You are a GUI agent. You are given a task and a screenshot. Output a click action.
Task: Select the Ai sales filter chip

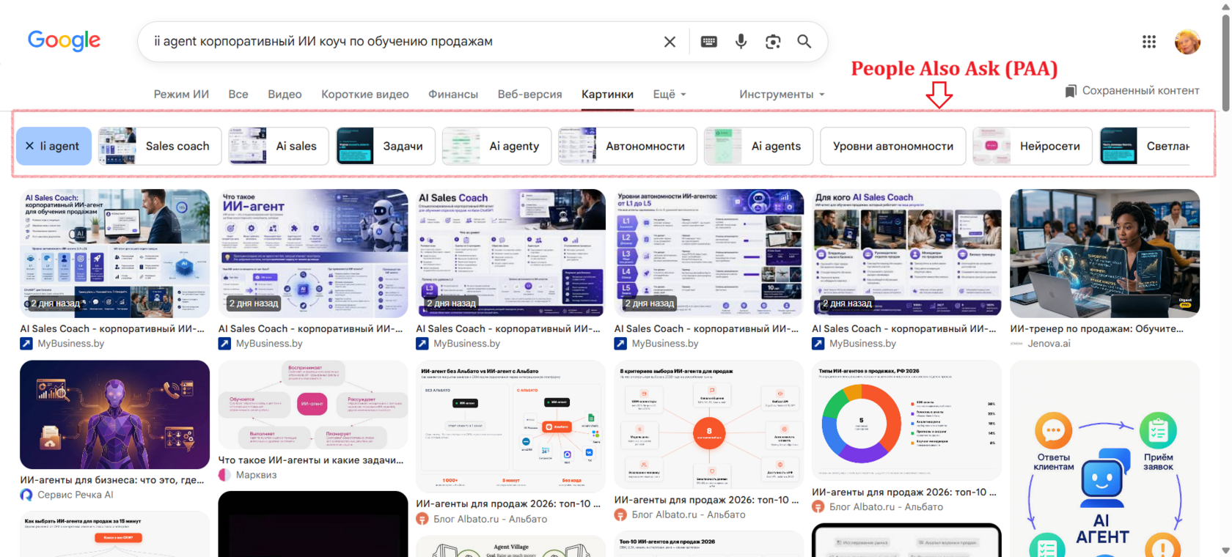click(x=278, y=146)
